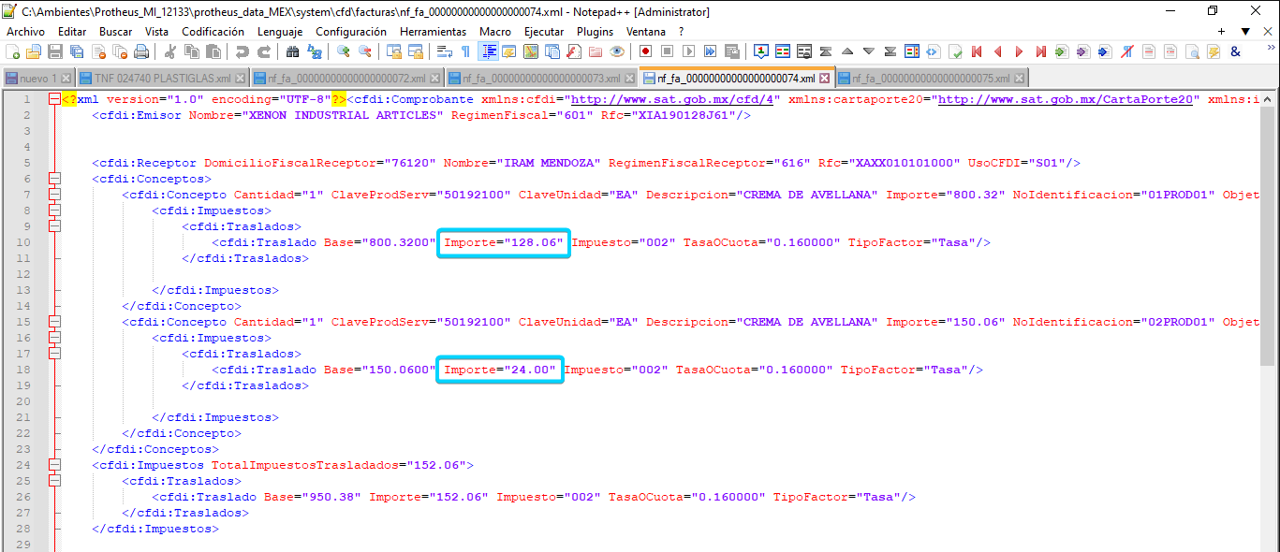The height and width of the screenshot is (552, 1280).
Task: Open the Plugins menu
Action: coord(595,31)
